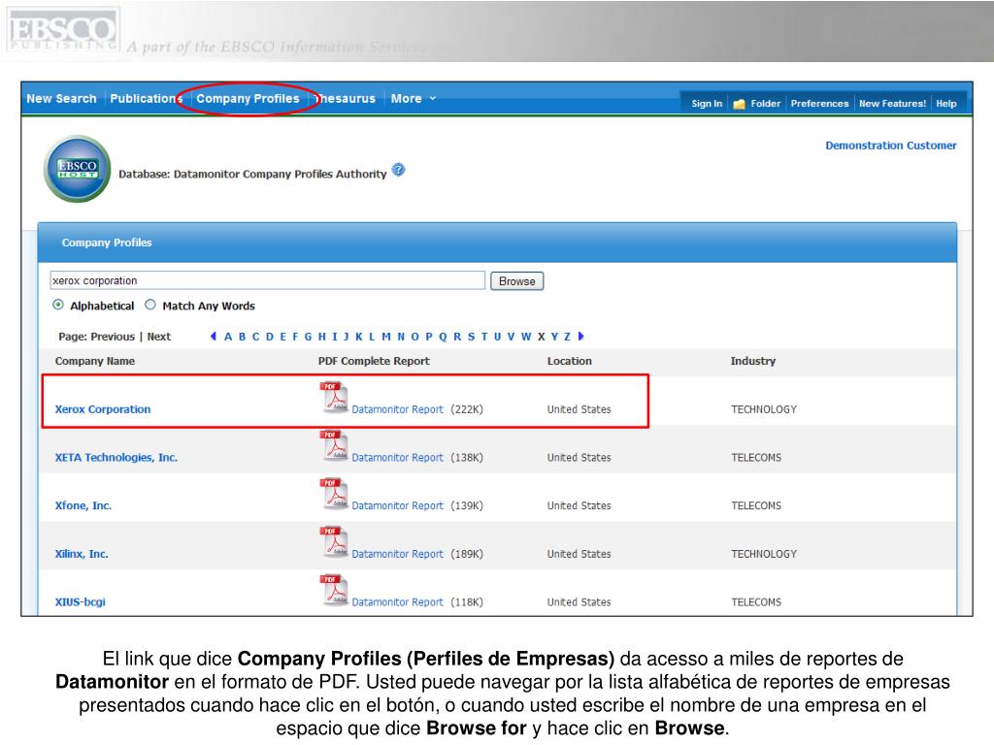Go to the Previous page link

pyautogui.click(x=113, y=337)
